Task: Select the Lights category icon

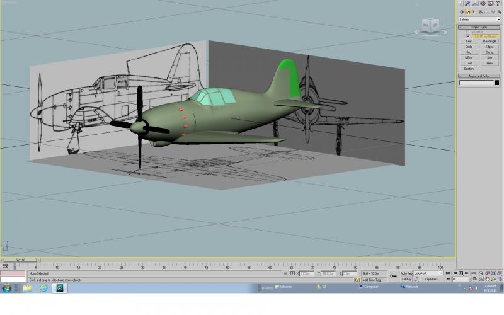Action: point(474,12)
